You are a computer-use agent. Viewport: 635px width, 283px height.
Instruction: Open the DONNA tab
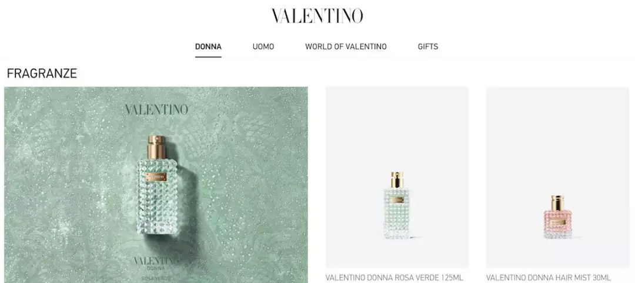(x=208, y=46)
